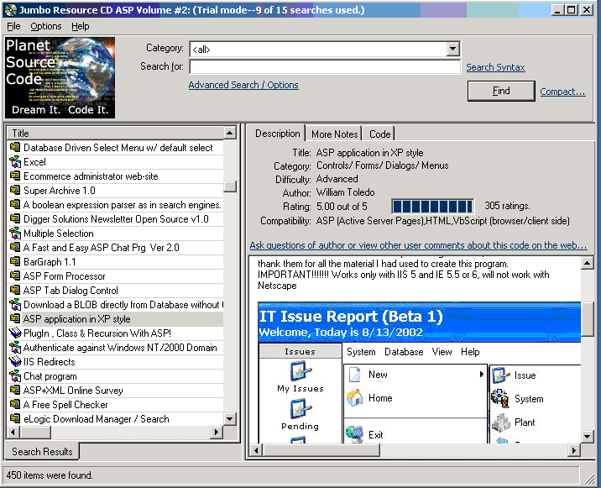This screenshot has height=488, width=601.
Task: Open the Help menu
Action: pos(80,26)
